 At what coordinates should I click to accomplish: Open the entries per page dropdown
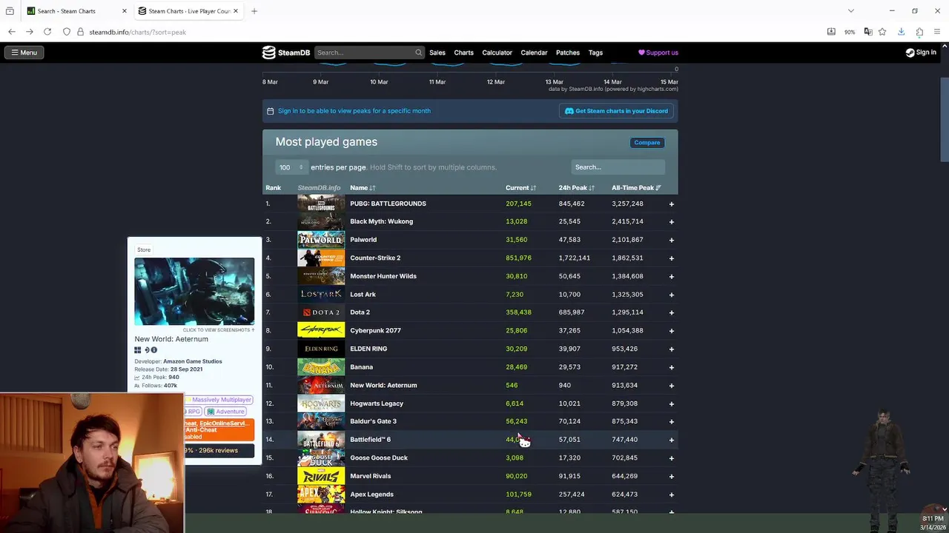(x=291, y=167)
